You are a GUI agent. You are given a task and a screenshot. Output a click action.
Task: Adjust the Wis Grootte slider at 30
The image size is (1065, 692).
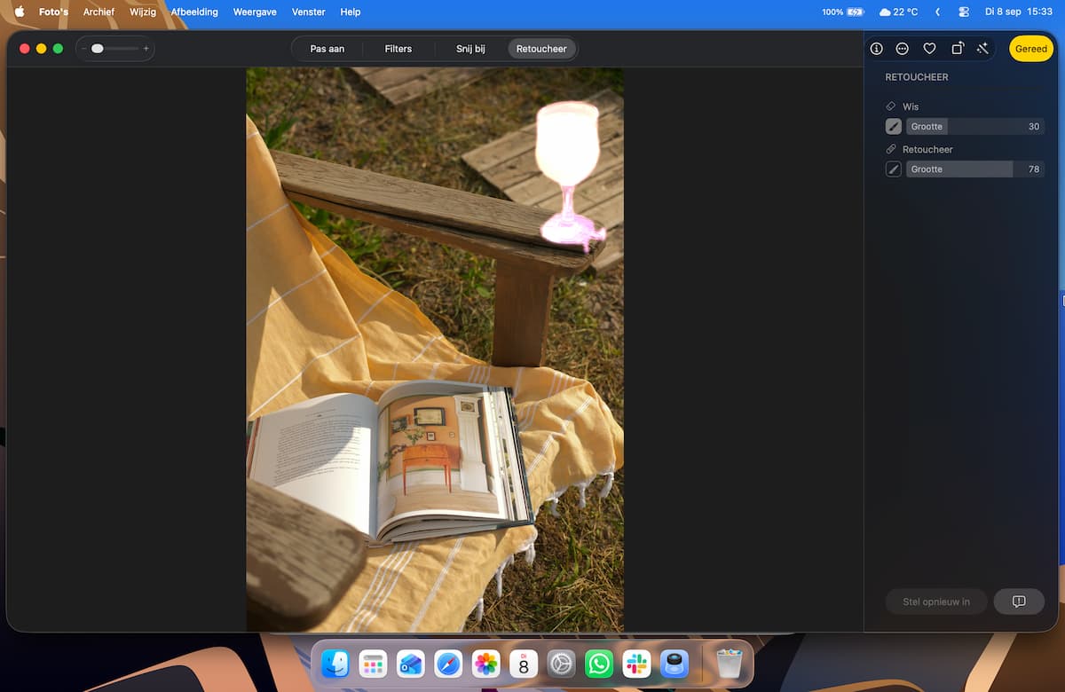tap(975, 127)
